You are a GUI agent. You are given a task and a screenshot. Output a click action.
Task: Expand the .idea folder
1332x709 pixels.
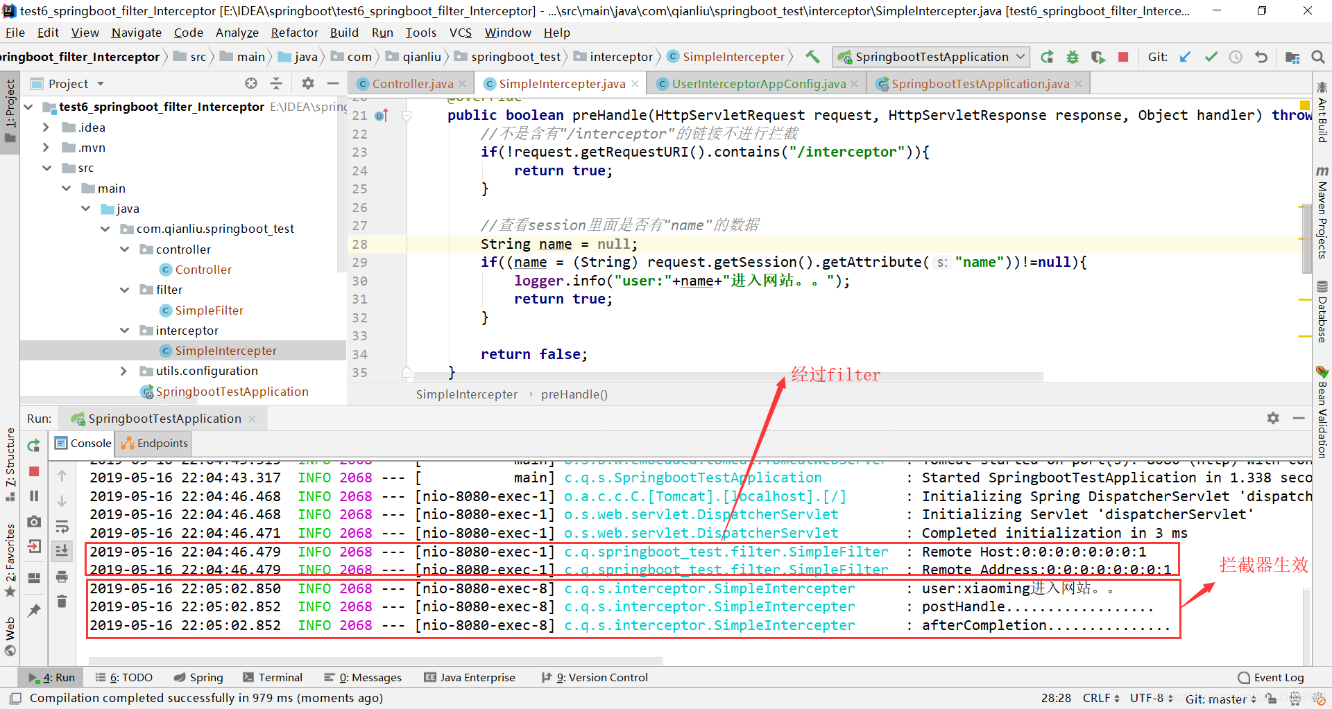[46, 128]
